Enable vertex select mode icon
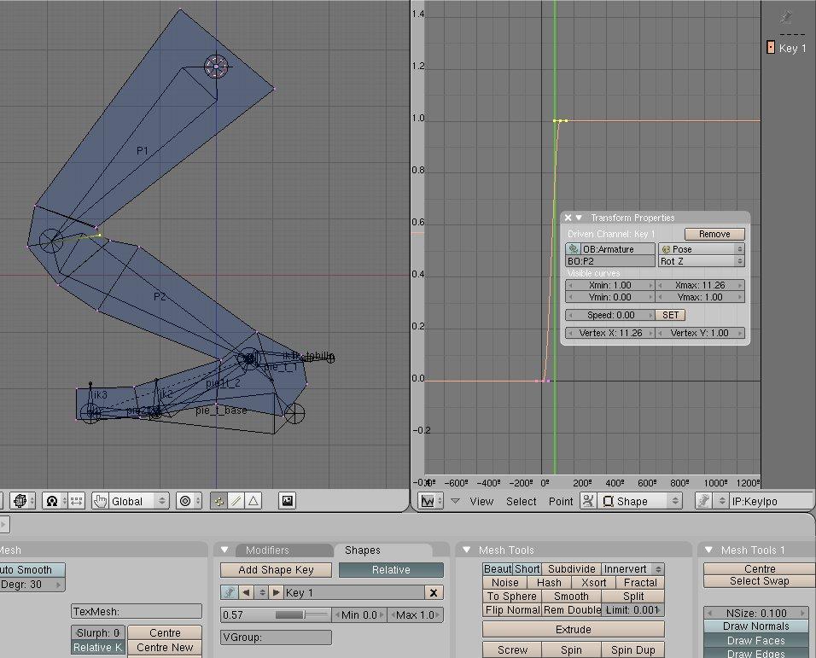Screen dimensions: 816x658 (x=219, y=501)
